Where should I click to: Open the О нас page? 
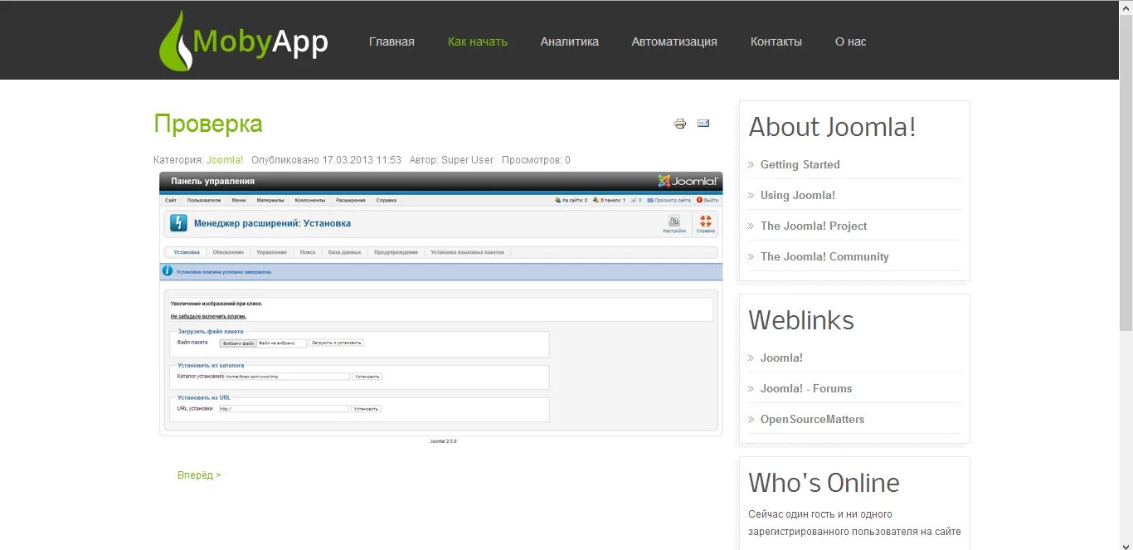[x=850, y=41]
